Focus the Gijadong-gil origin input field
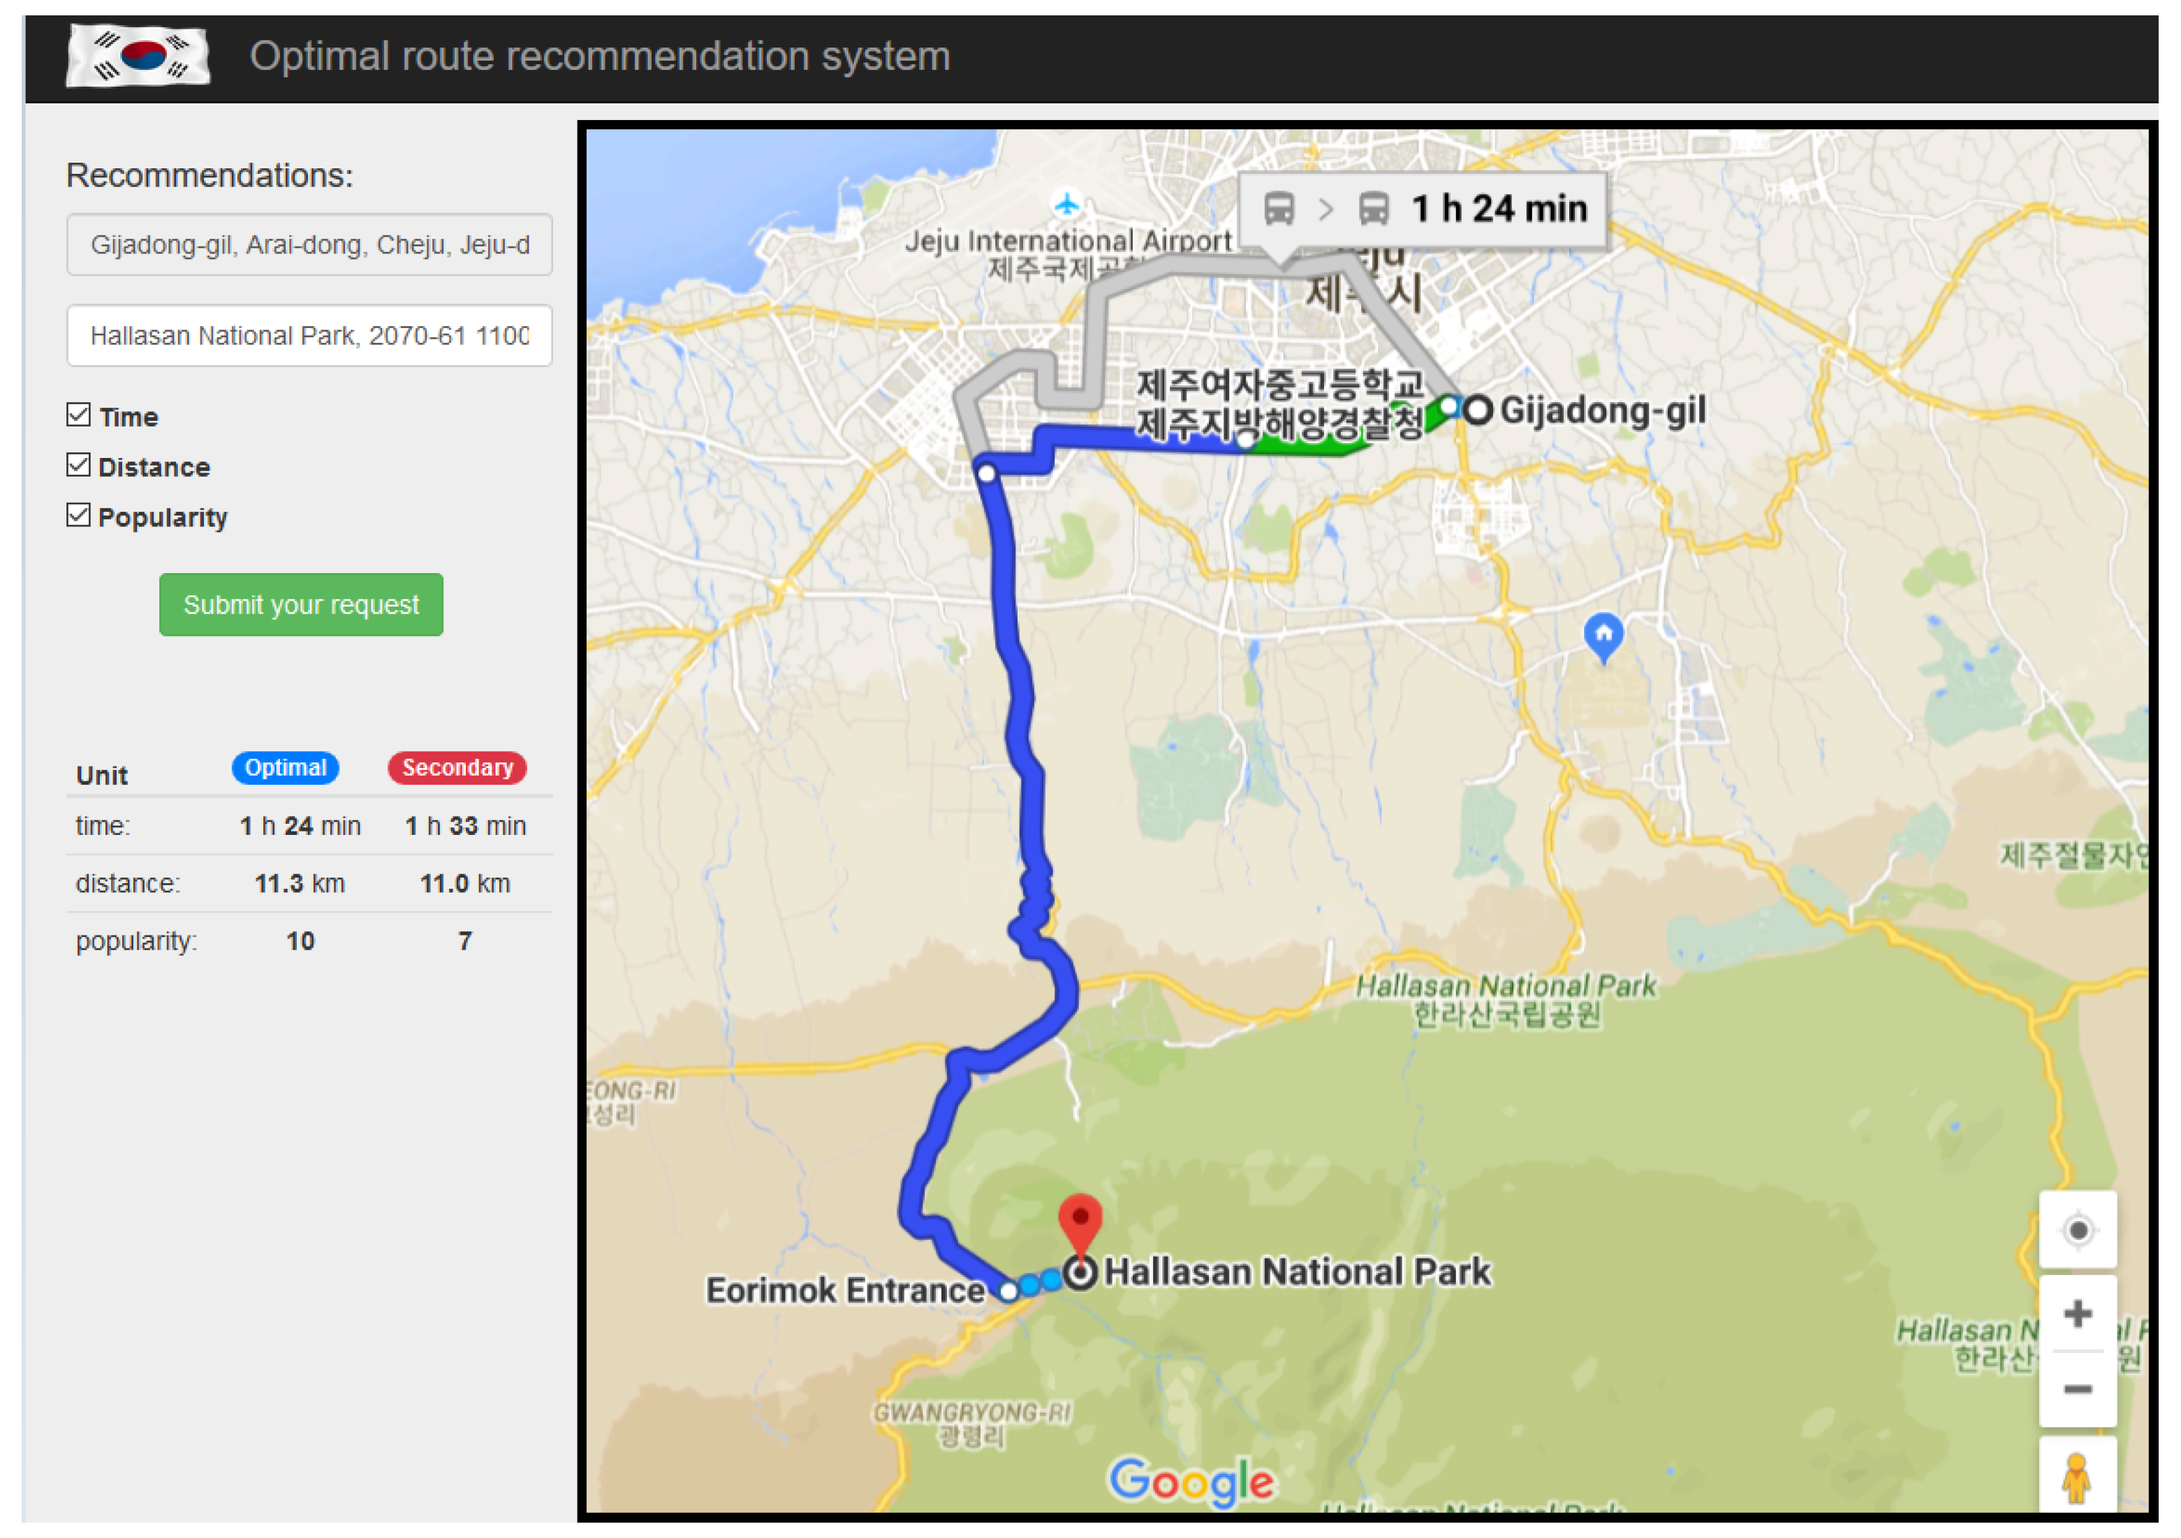Image resolution: width=2181 pixels, height=1538 pixels. click(309, 245)
